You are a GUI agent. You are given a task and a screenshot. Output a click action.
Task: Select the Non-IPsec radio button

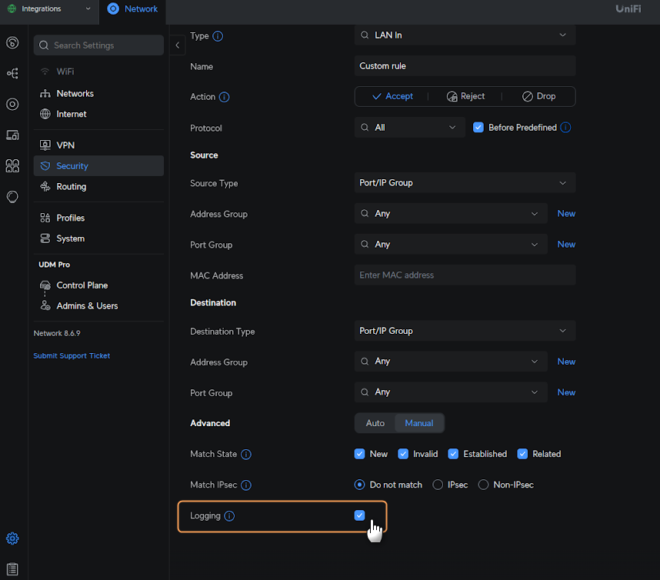click(x=484, y=485)
